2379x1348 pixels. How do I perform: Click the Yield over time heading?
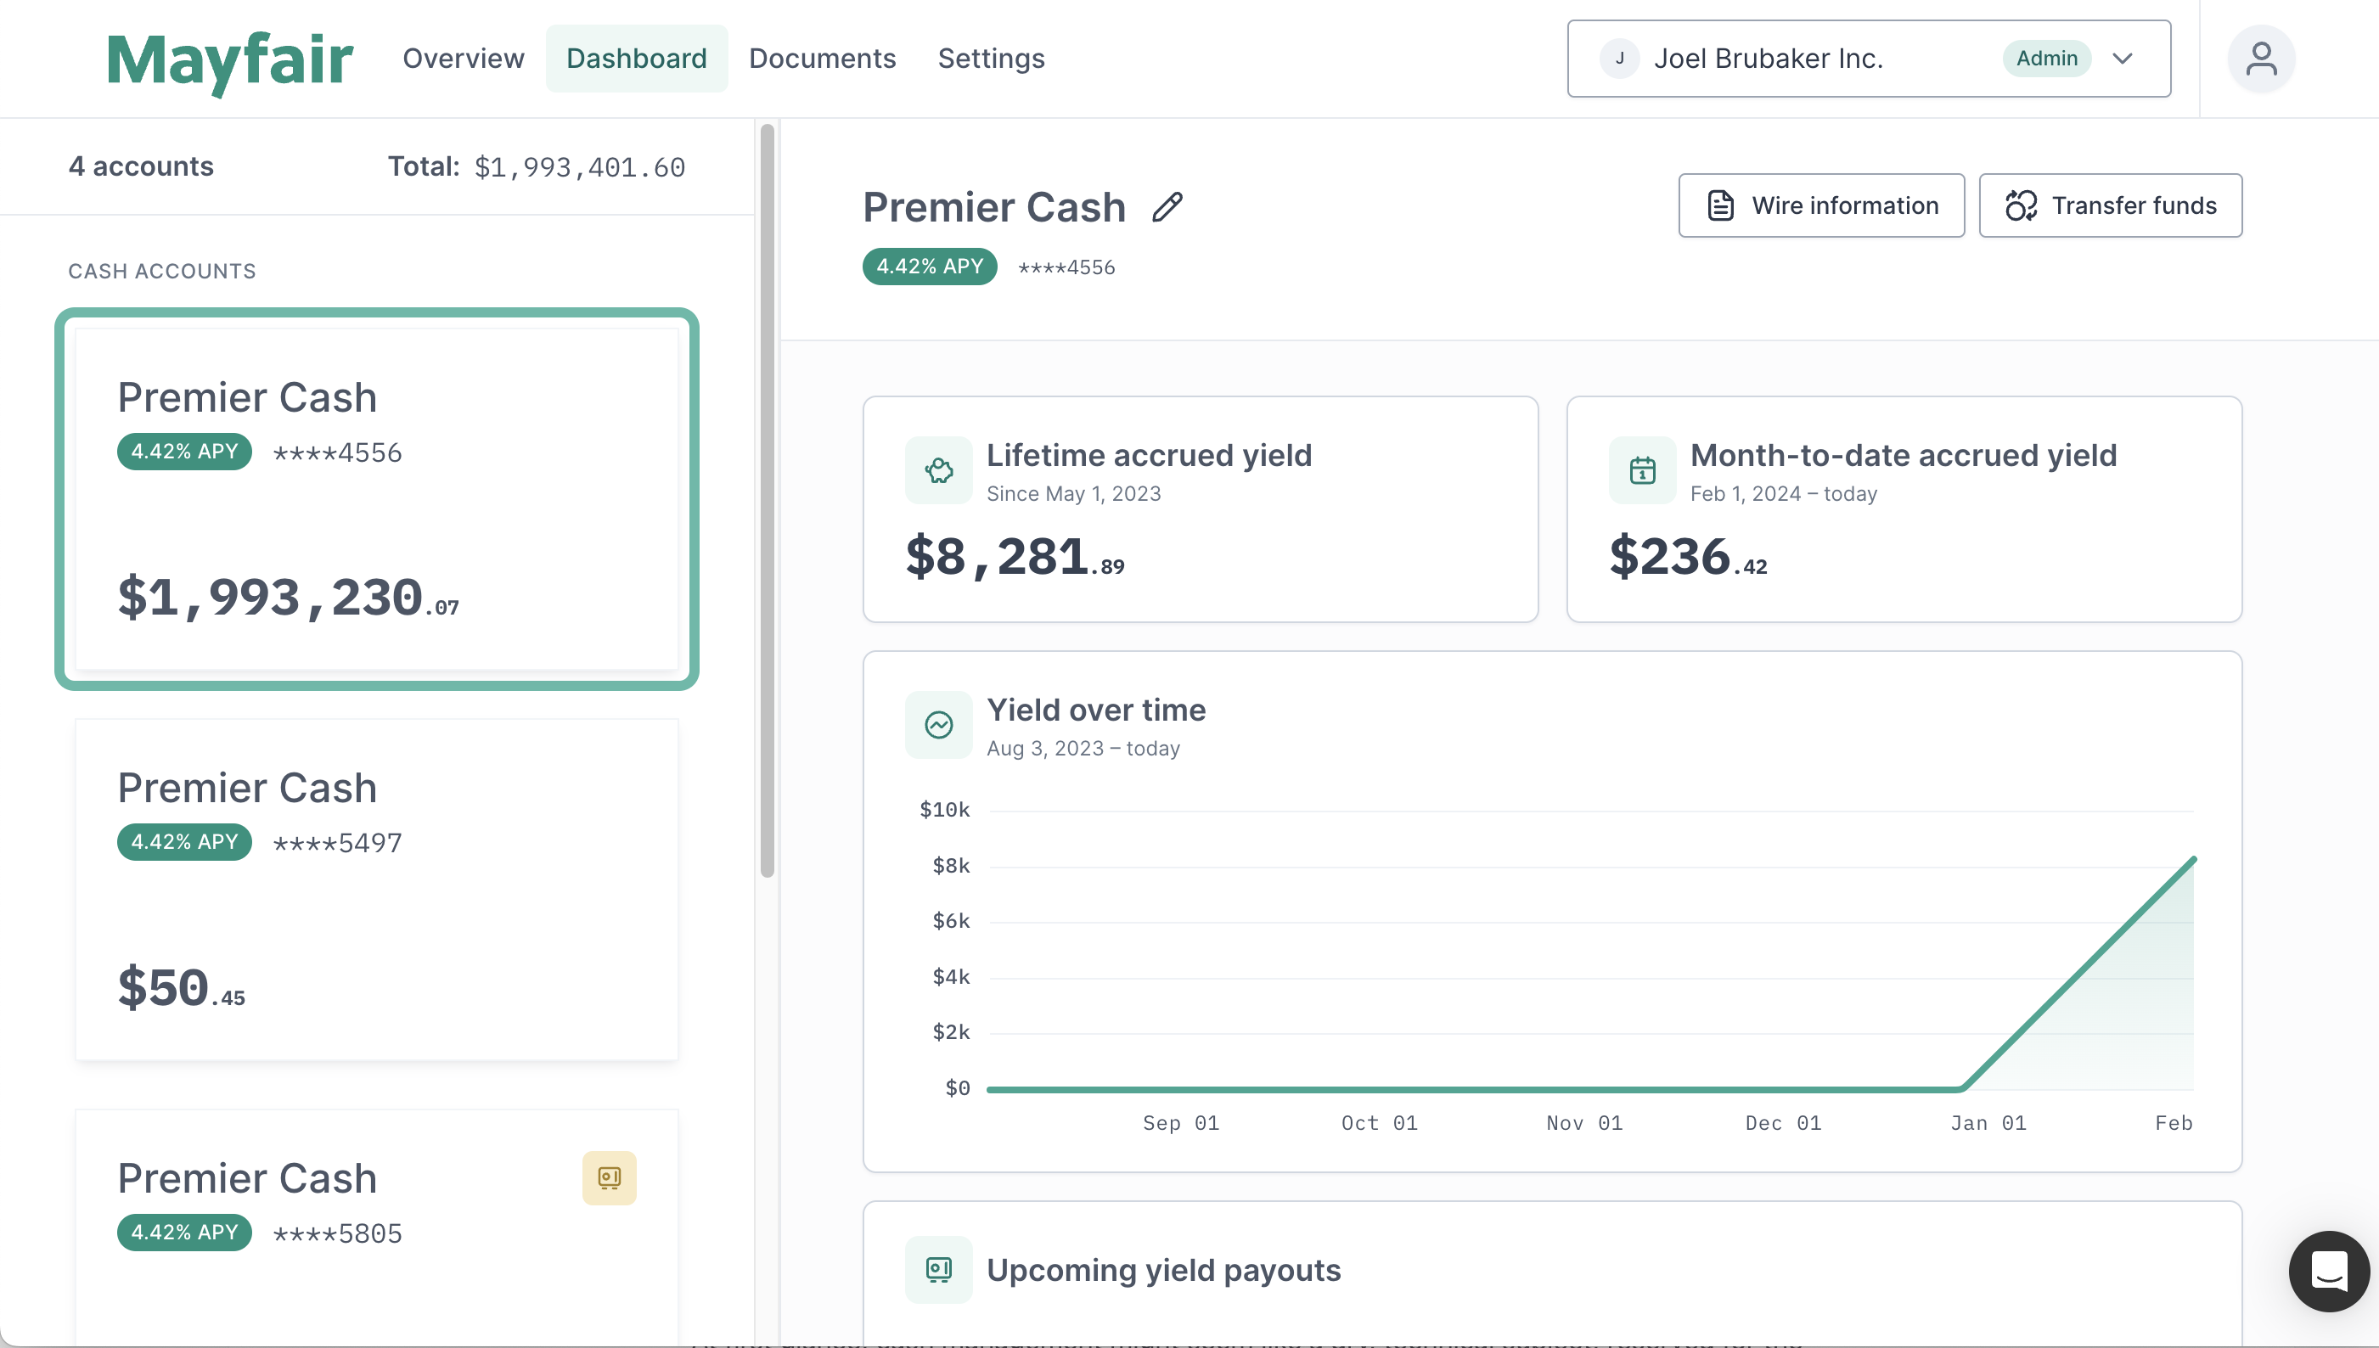1095,711
